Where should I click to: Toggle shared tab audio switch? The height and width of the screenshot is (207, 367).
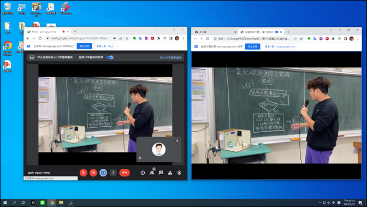pos(110,57)
